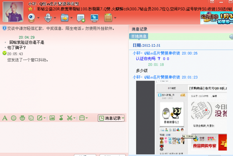Share music with the note icon

pyautogui.click(x=61, y=118)
